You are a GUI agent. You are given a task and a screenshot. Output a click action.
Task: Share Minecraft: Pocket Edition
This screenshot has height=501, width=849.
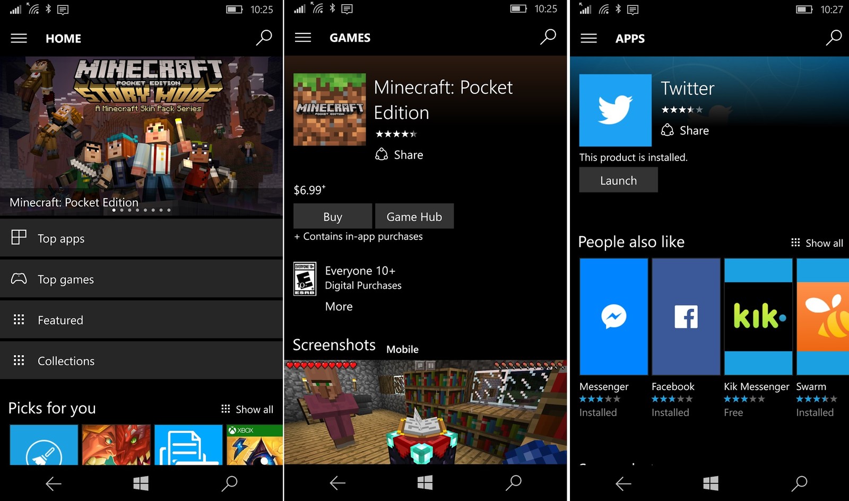coord(399,155)
